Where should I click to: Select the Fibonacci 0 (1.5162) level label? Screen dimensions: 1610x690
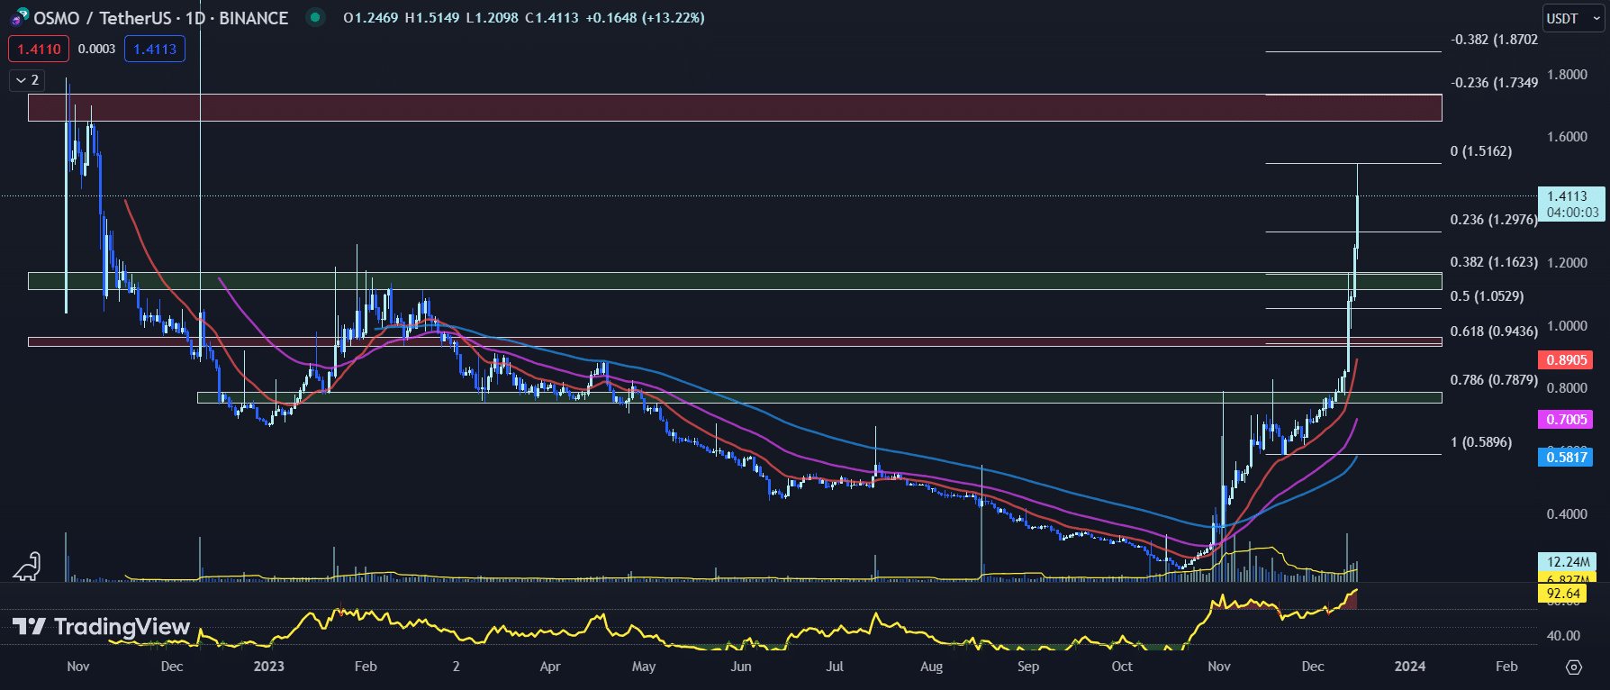1480,151
